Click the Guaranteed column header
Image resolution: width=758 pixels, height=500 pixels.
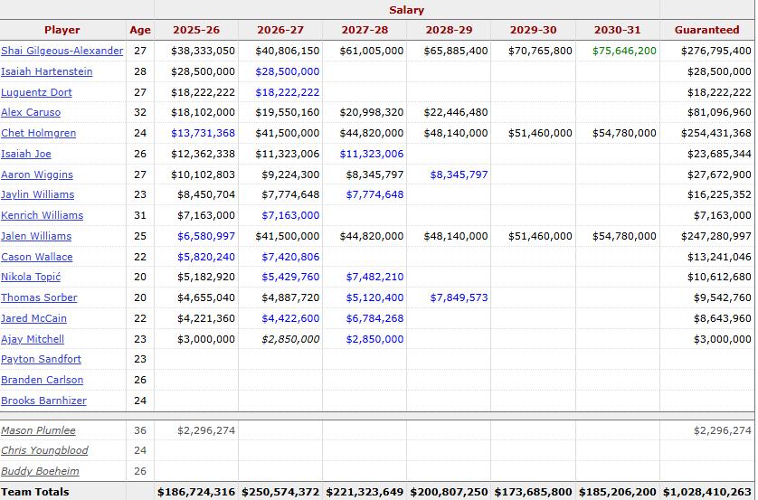[x=706, y=30]
